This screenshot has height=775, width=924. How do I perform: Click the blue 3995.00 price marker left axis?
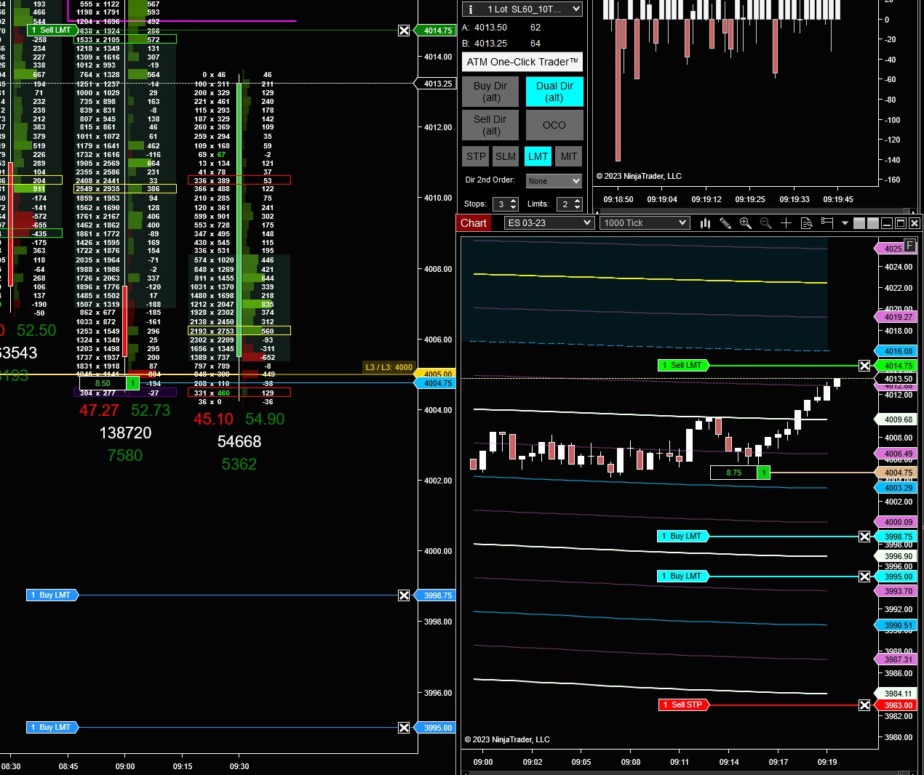pos(435,728)
